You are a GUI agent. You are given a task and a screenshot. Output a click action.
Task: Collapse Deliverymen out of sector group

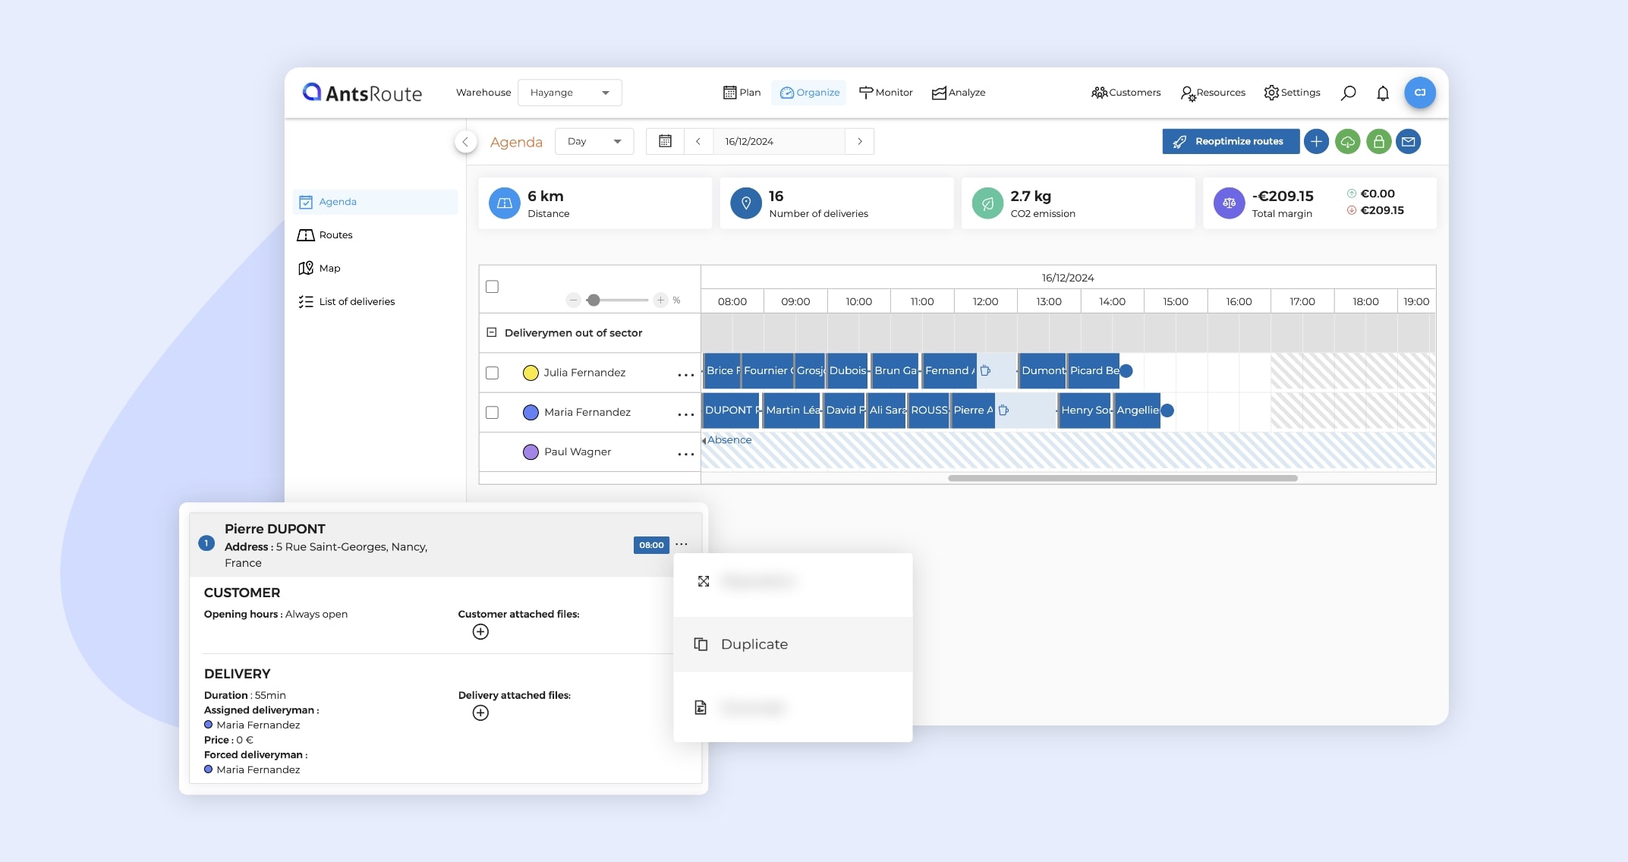point(491,333)
